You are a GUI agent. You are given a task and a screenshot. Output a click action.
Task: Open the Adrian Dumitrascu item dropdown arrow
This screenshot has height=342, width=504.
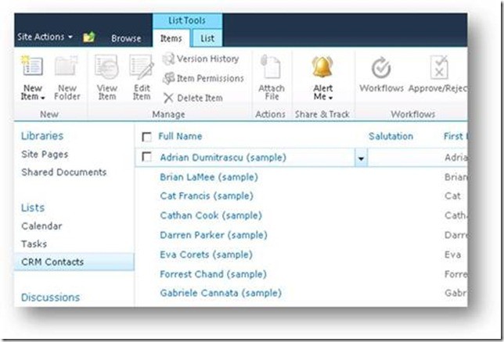(360, 158)
